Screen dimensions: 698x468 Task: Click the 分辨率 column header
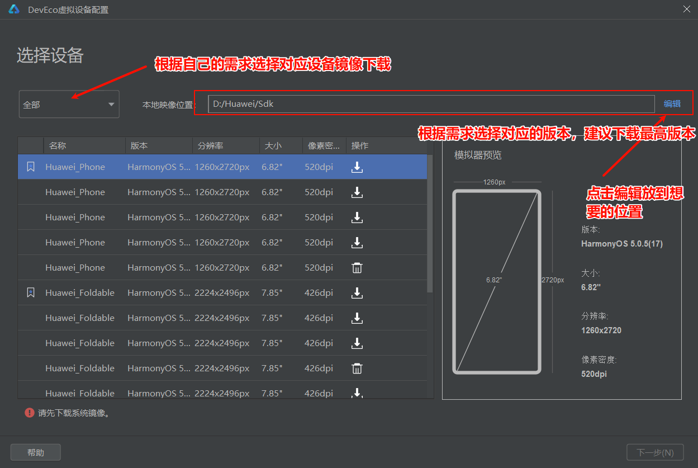click(210, 145)
